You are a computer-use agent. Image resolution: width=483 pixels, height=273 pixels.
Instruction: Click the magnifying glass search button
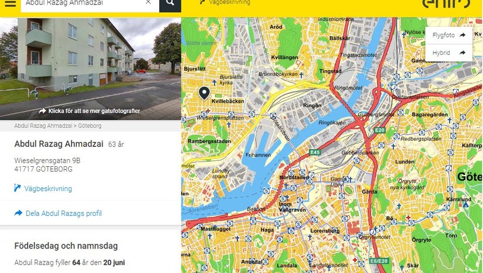[x=170, y=3]
